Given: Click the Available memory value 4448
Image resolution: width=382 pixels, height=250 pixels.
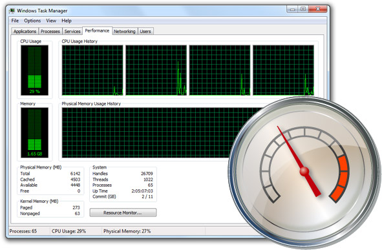Looking at the screenshot, I should tap(75, 185).
